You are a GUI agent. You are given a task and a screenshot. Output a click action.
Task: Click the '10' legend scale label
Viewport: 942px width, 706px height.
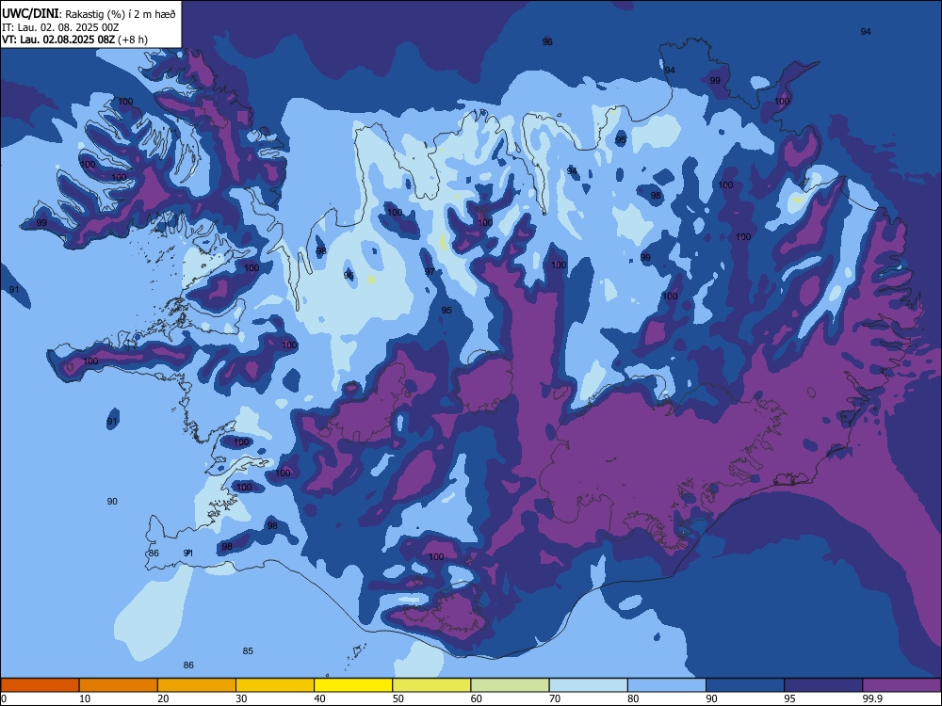(x=85, y=698)
